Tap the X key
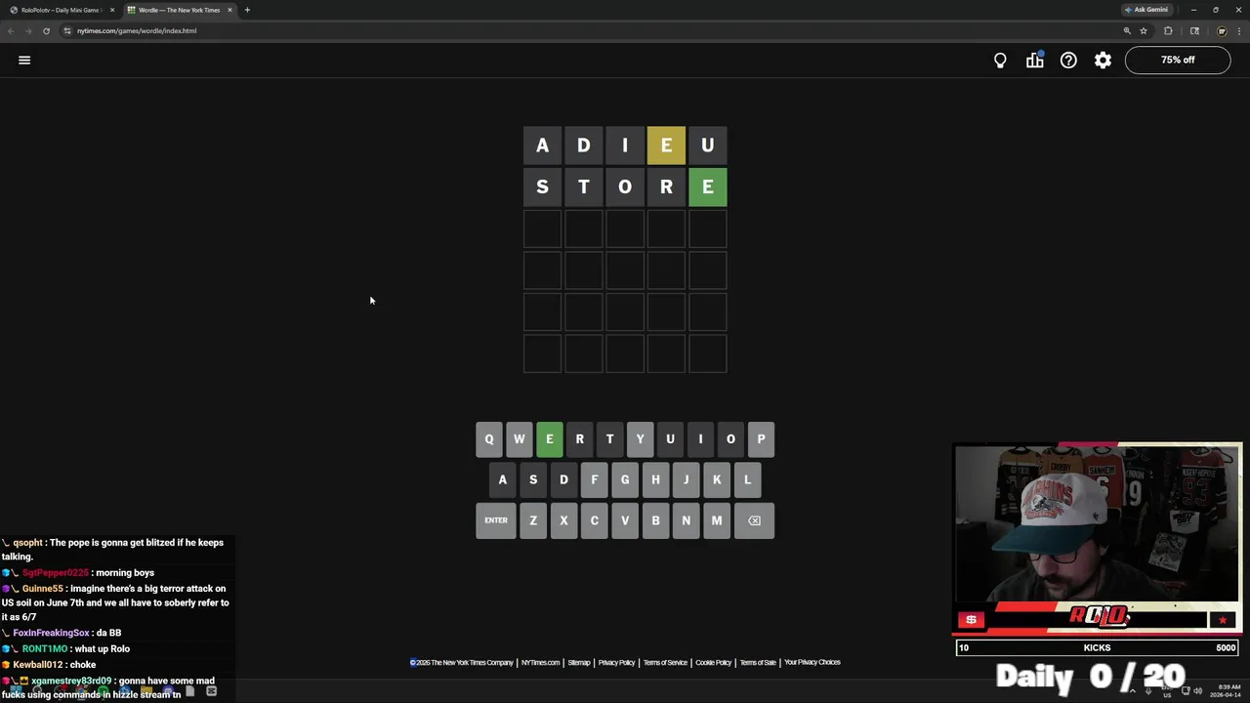 [563, 520]
